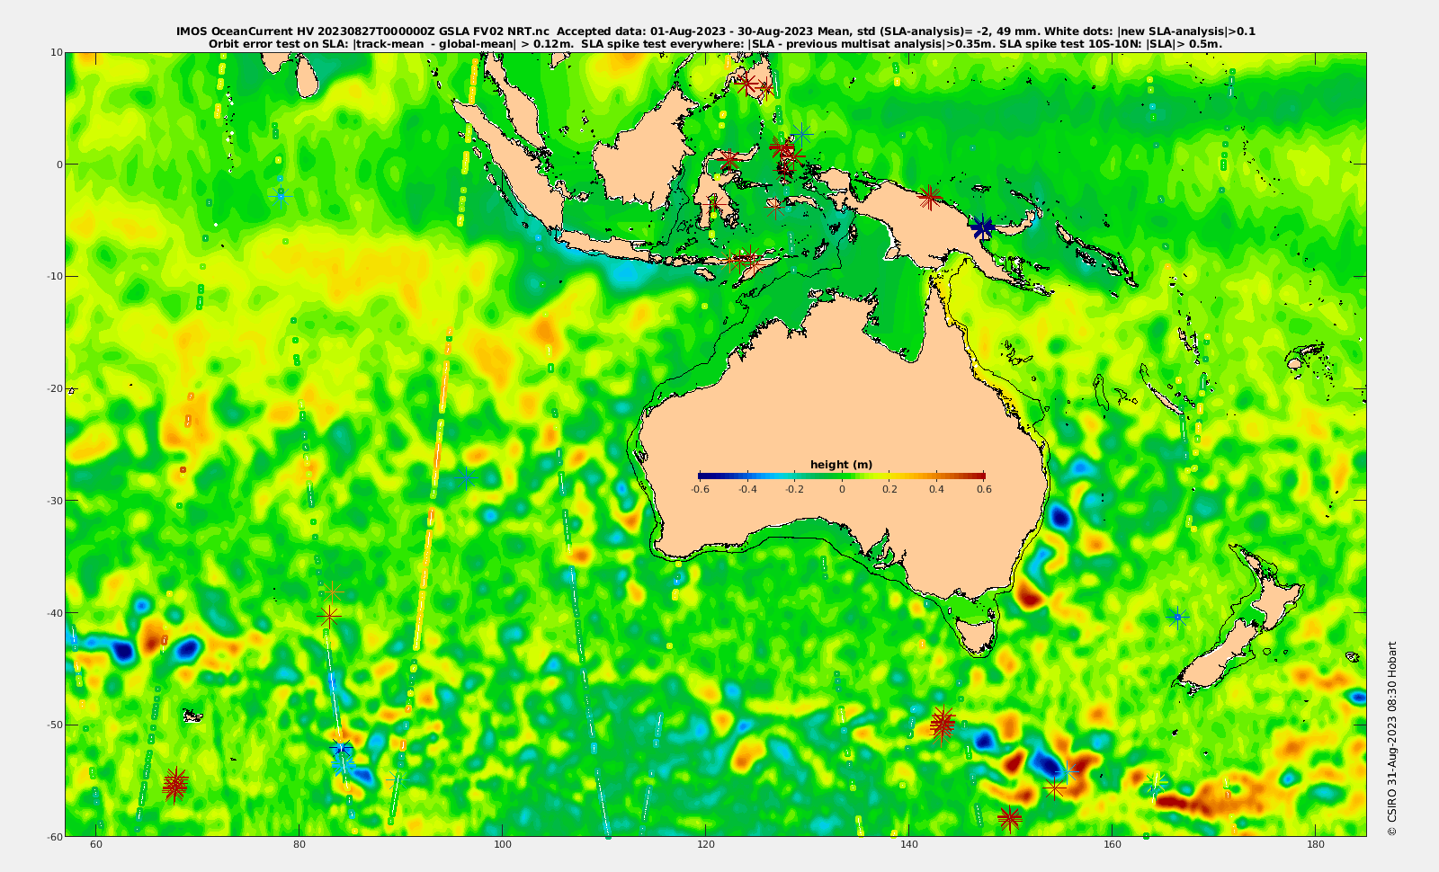
Task: Click the '-0.6' colorbar tick label
Action: click(700, 489)
